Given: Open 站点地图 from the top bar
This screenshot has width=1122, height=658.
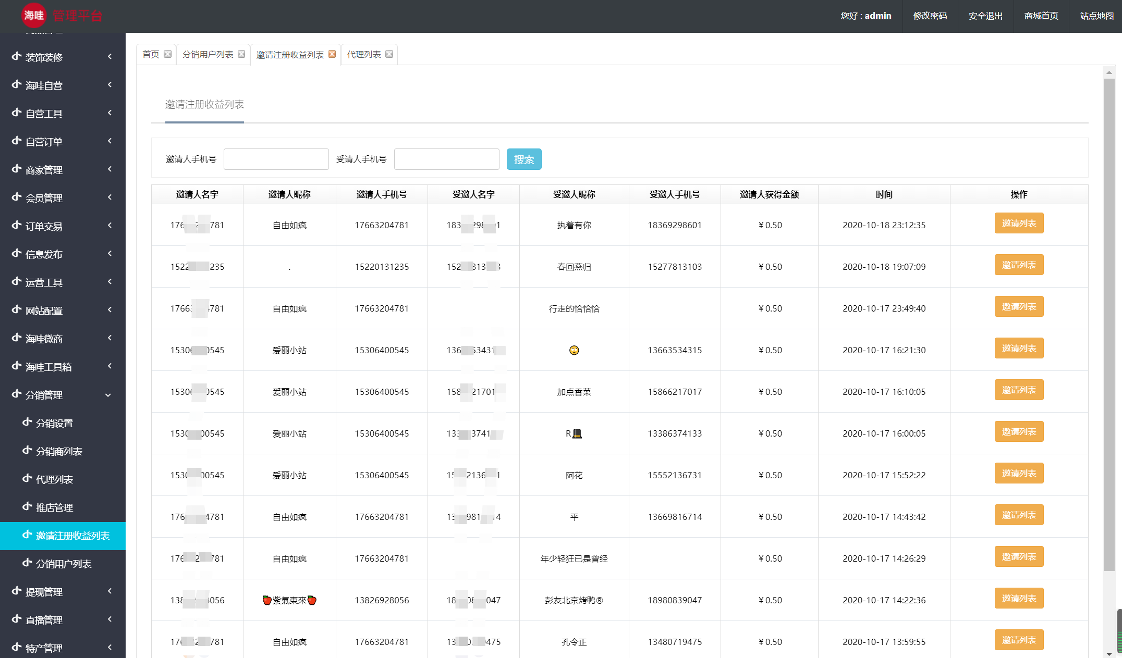Looking at the screenshot, I should click(1096, 16).
